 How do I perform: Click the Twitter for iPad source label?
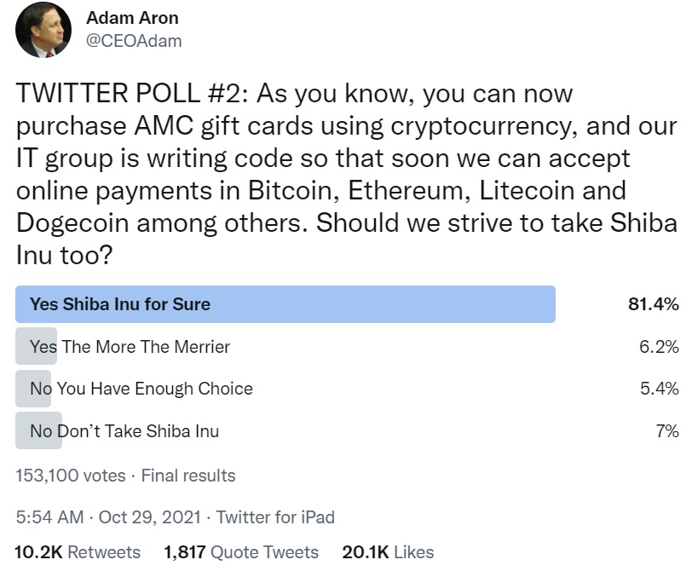pos(274,516)
